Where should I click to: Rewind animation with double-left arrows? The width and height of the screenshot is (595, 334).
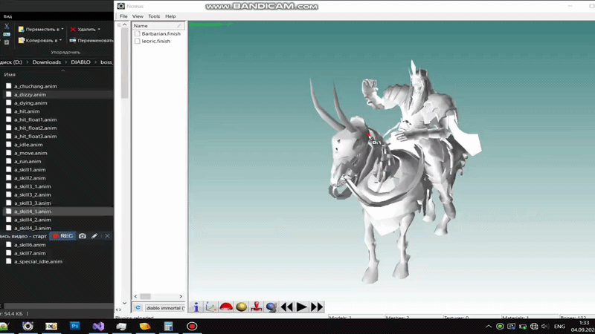(287, 307)
